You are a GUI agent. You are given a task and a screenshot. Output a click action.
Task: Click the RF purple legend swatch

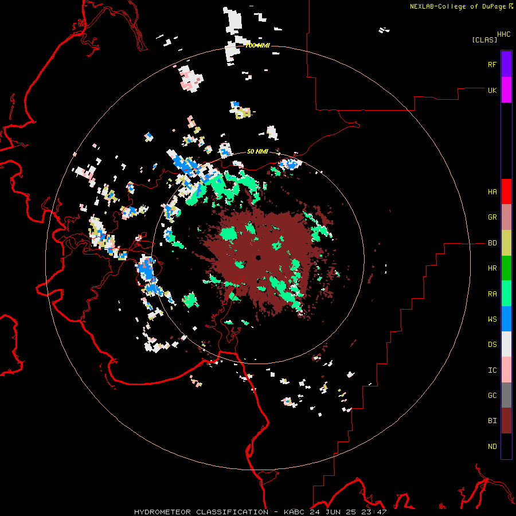pos(506,64)
